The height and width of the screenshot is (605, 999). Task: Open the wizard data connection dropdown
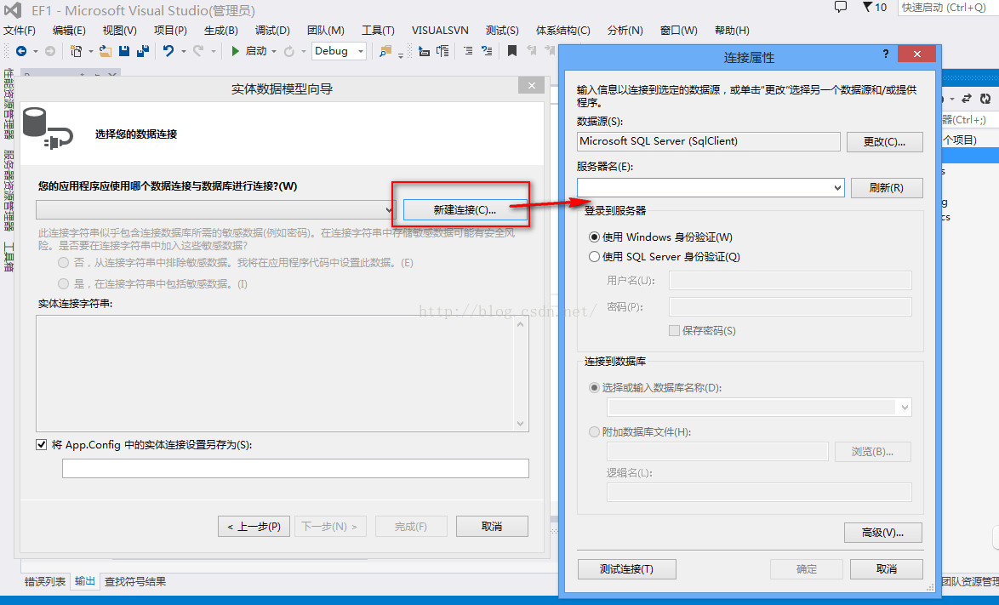coord(389,209)
